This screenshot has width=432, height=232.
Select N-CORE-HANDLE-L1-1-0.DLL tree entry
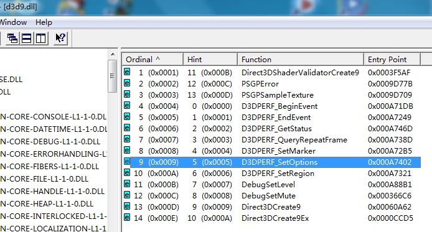tap(52, 192)
